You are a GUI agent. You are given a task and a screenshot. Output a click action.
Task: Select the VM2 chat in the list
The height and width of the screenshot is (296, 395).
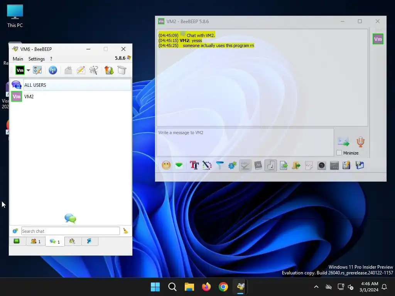tap(71, 96)
